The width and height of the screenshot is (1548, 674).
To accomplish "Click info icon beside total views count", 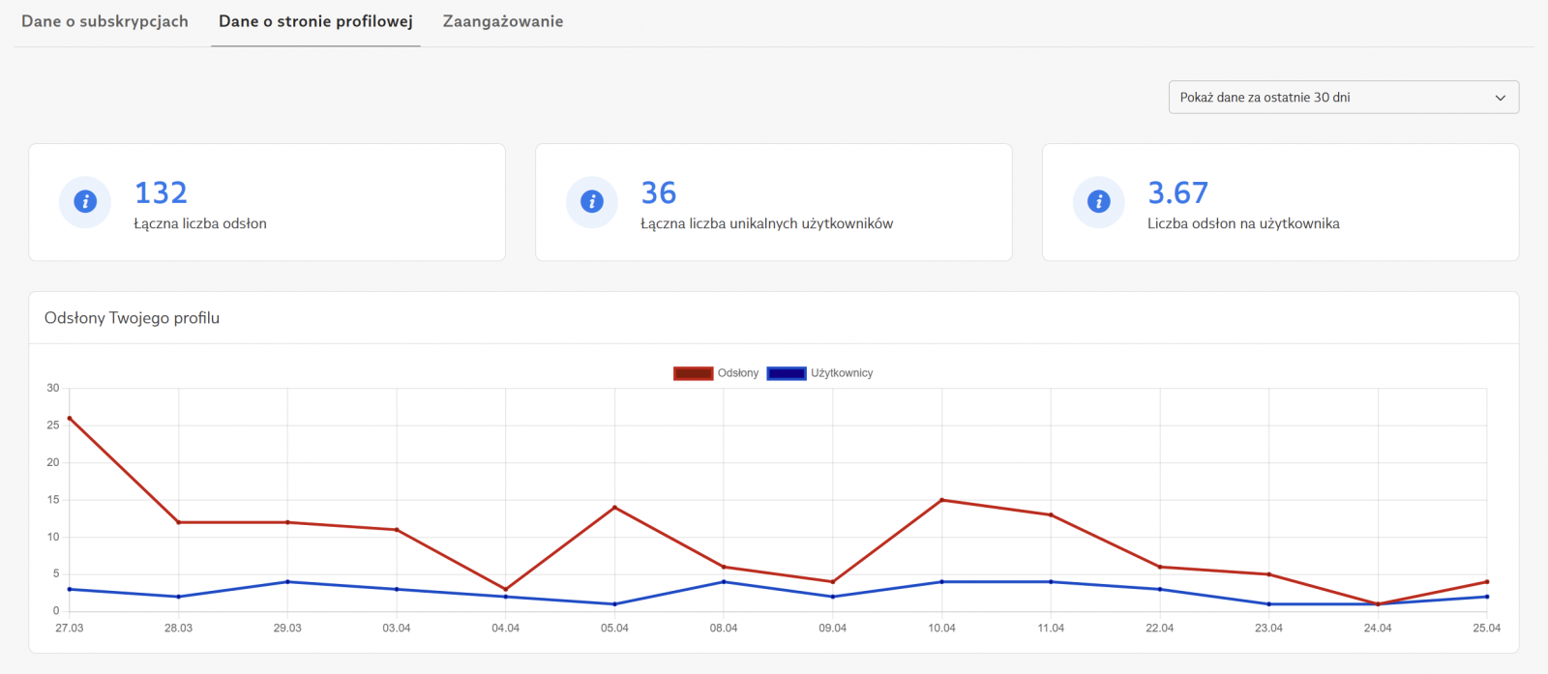I will point(85,201).
